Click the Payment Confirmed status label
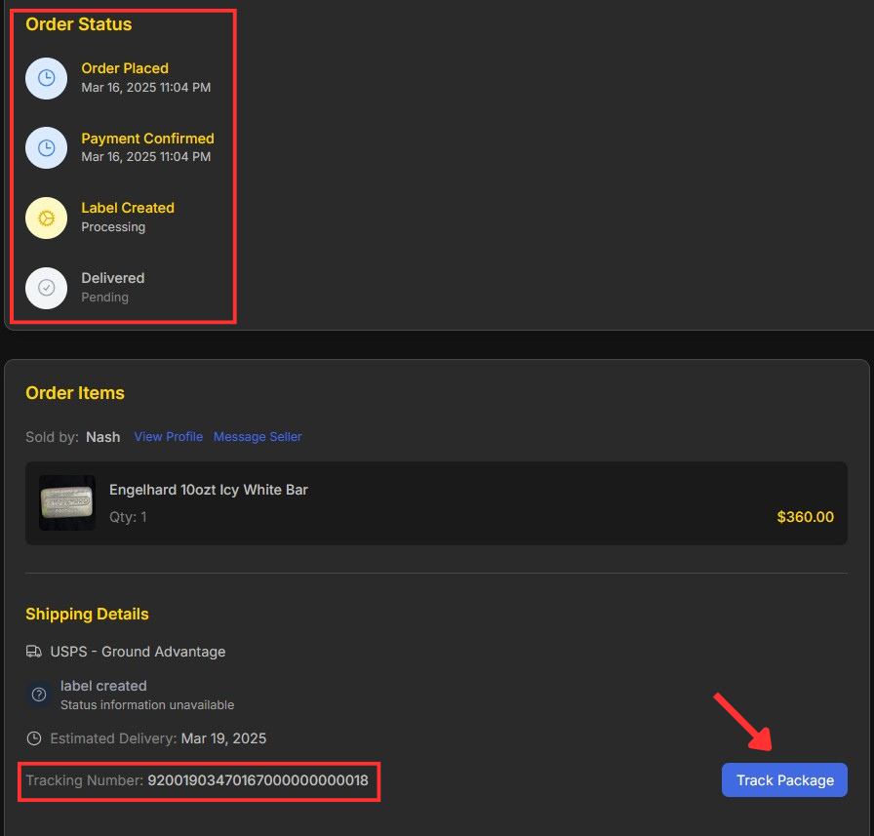874x836 pixels. pos(147,139)
